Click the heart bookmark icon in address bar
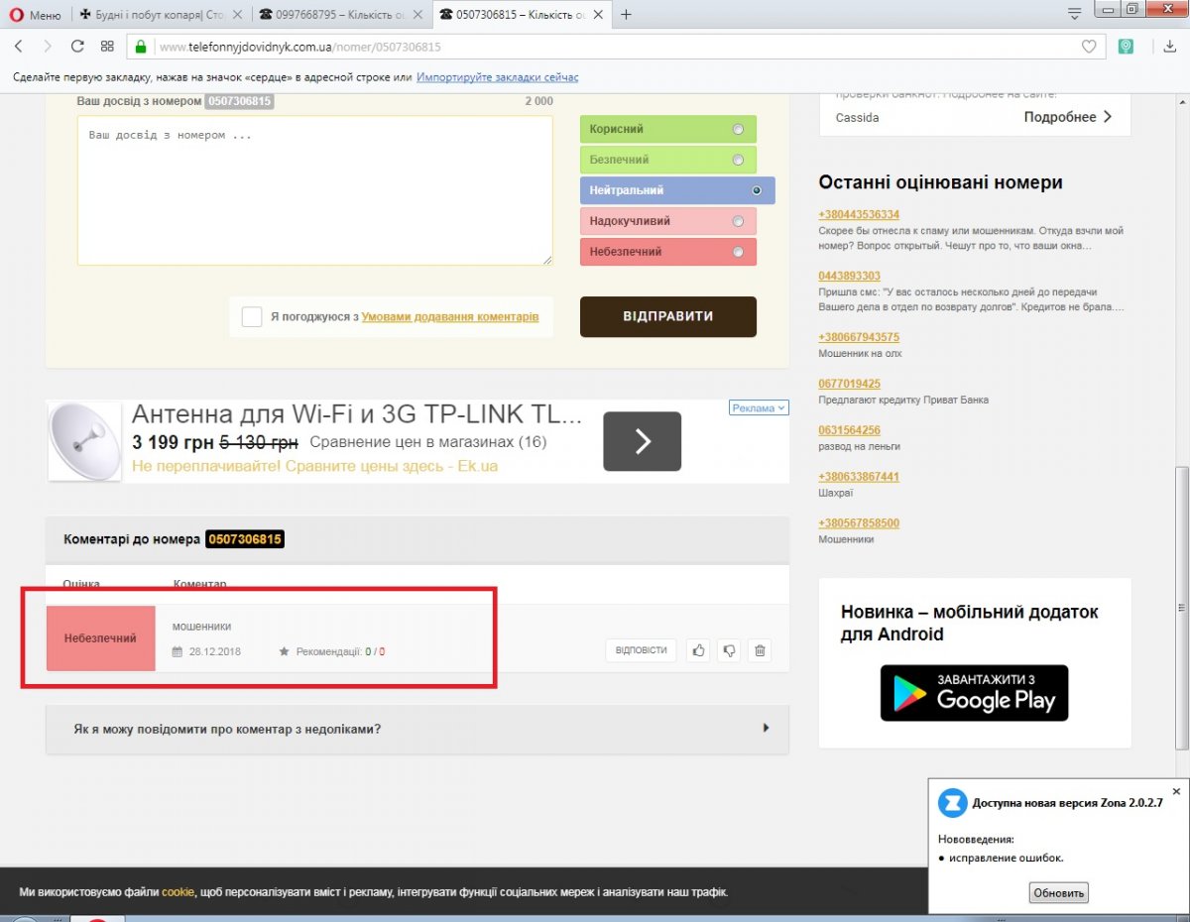Viewport: 1190px width, 922px height. pos(1088,47)
